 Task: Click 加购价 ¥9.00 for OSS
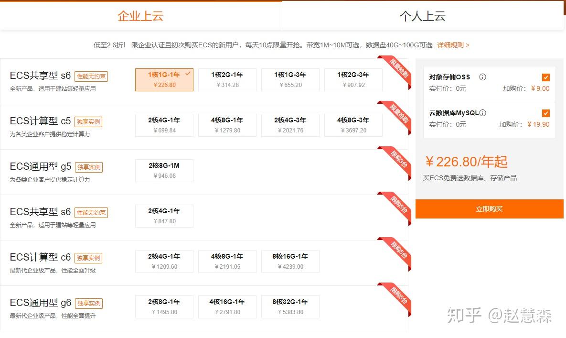coord(526,88)
